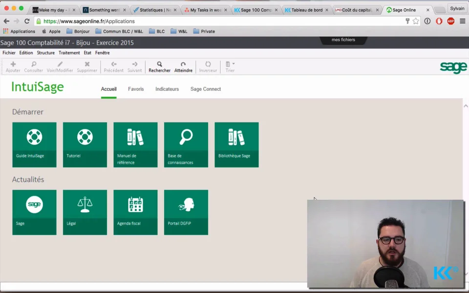469x293 pixels.
Task: Click the scrollbar up arrow
Action: [x=466, y=106]
